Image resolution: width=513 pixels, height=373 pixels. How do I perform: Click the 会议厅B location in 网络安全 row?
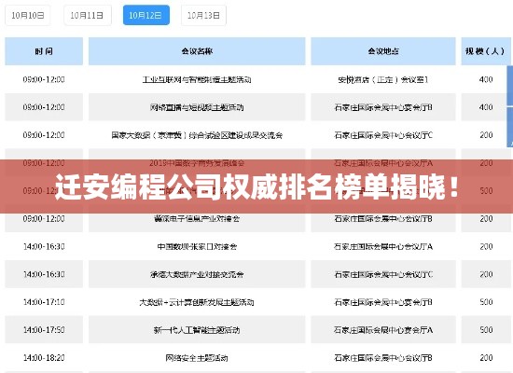383,358
